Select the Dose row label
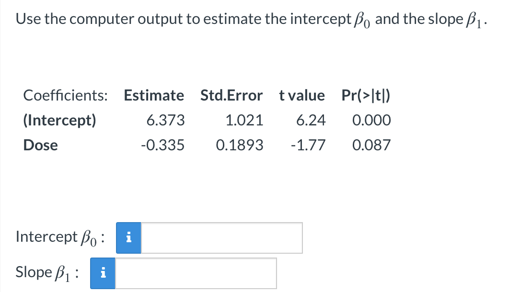This screenshot has width=509, height=292. tap(41, 145)
